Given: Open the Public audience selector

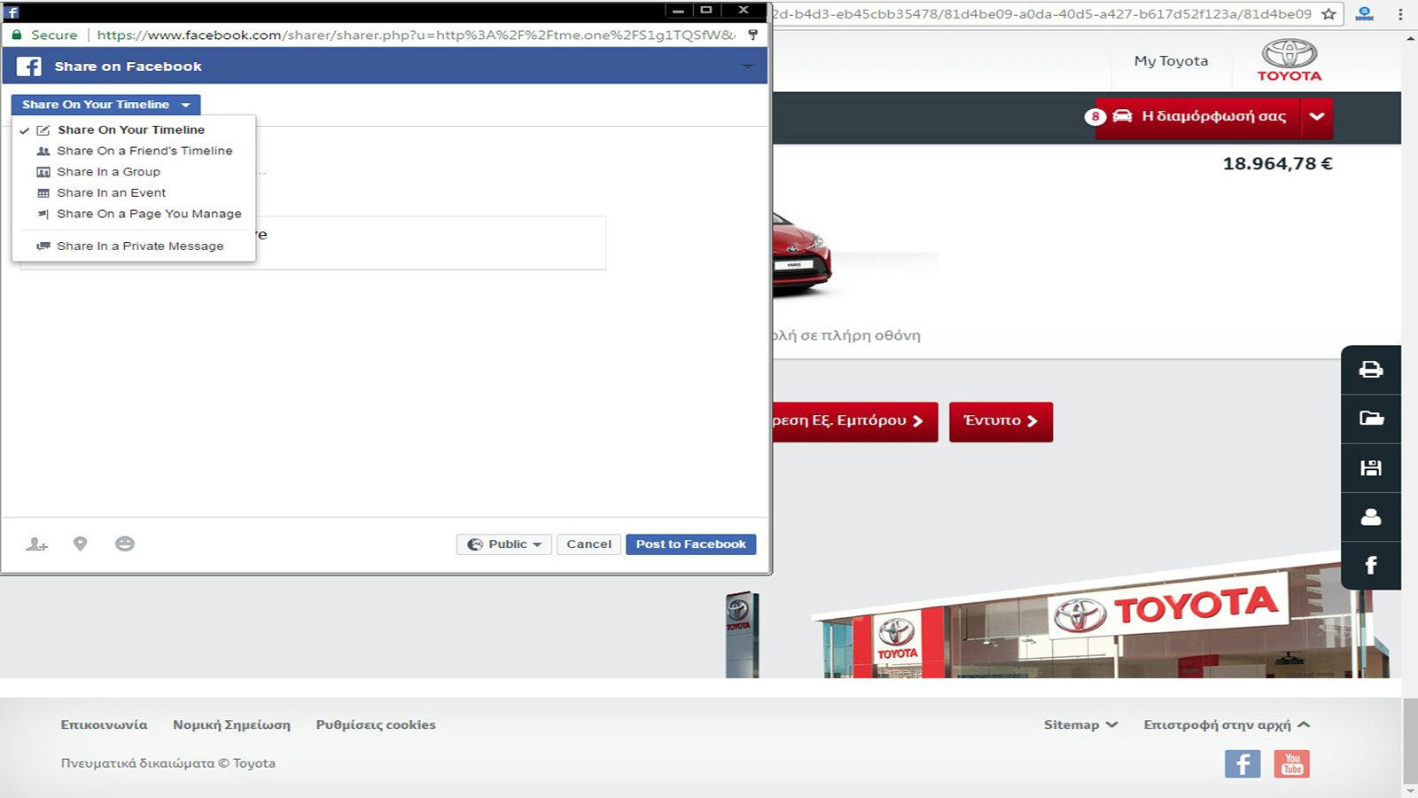Looking at the screenshot, I should [504, 544].
